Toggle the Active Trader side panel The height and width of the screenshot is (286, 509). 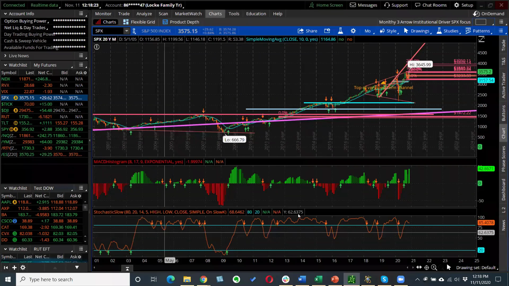coord(503,85)
